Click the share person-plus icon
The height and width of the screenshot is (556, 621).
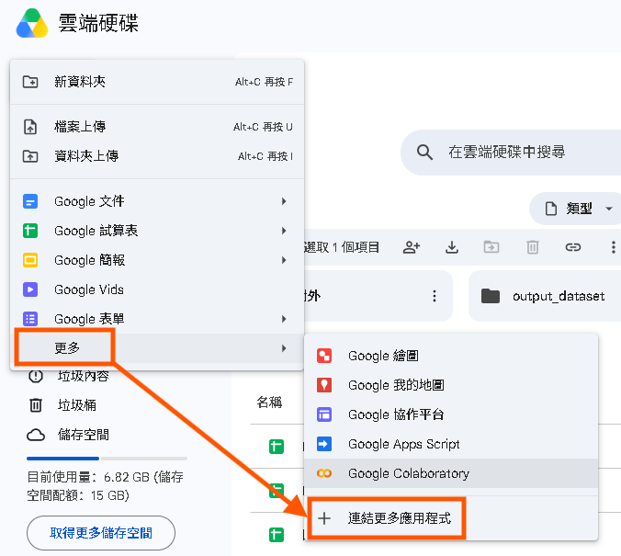(x=412, y=247)
